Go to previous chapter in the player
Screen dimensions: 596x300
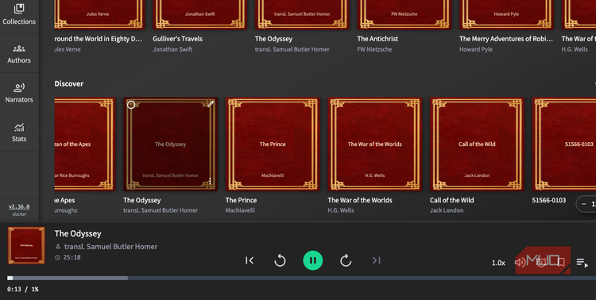tap(250, 260)
